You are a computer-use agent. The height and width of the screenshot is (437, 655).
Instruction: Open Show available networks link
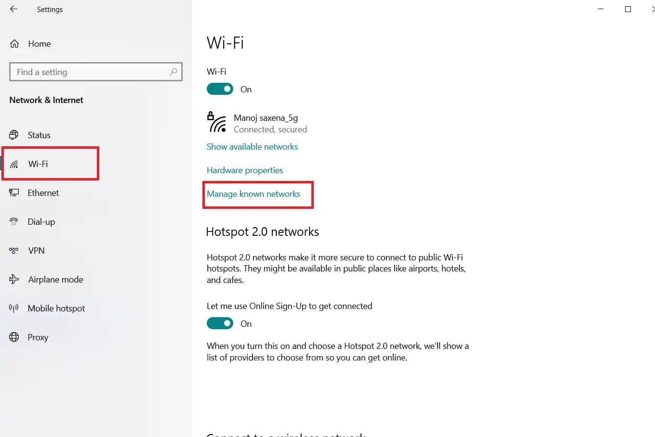click(252, 147)
